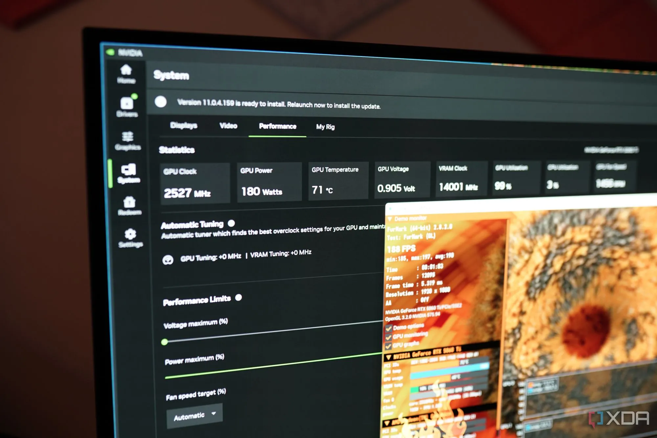
Task: Click the GPU Tuning gauge icon
Action: 168,260
